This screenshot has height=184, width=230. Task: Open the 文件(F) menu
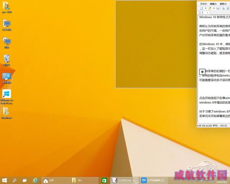coord(203,3)
